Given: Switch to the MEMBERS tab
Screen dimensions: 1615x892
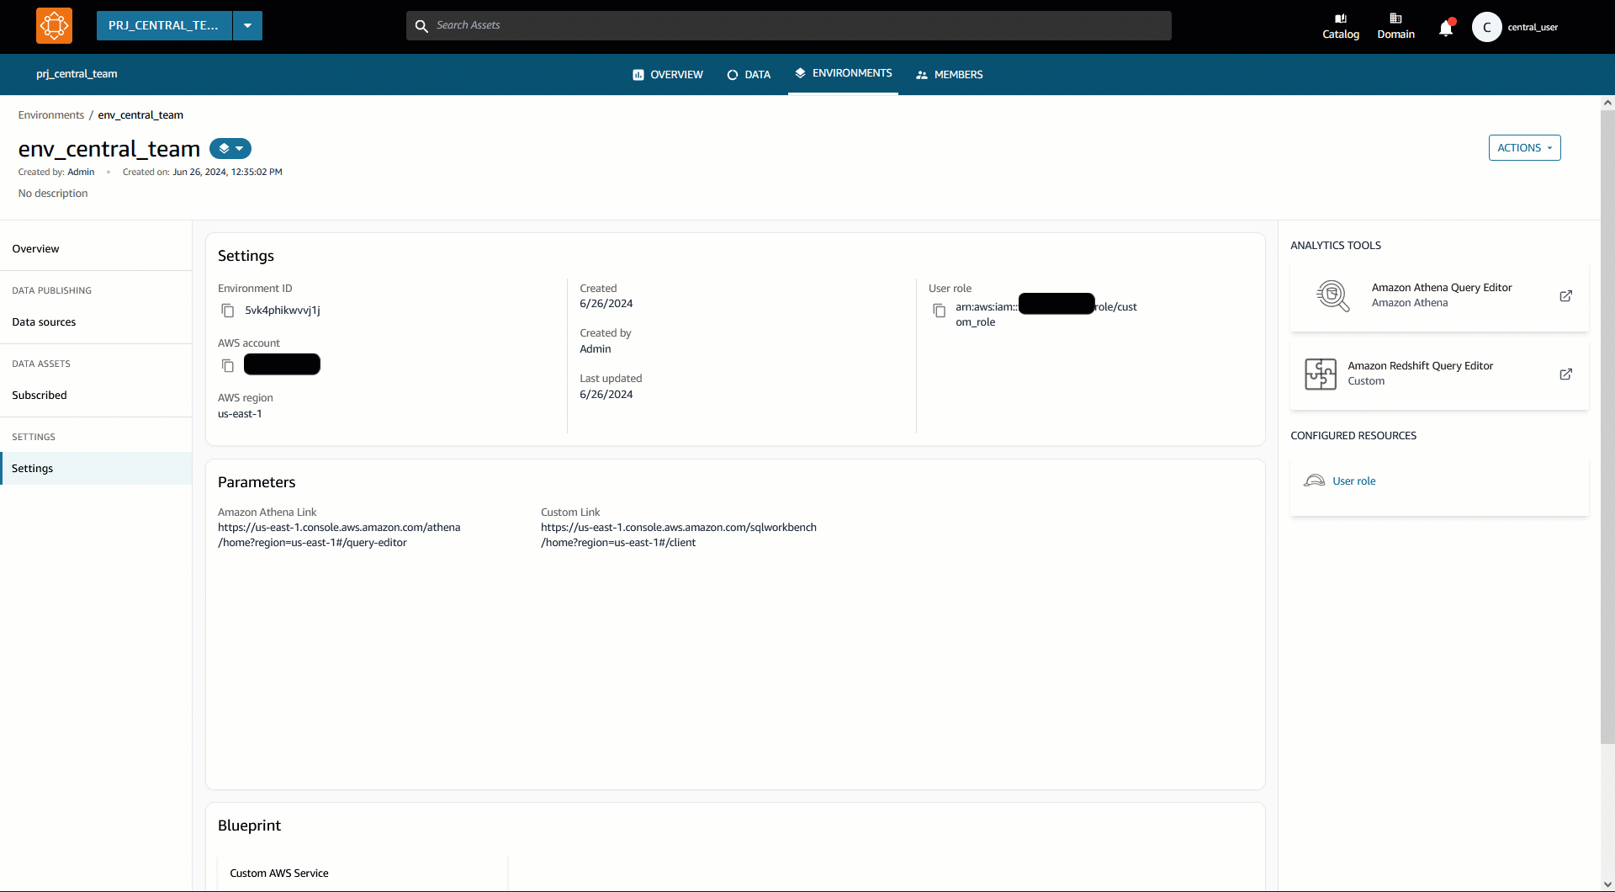Looking at the screenshot, I should point(950,74).
